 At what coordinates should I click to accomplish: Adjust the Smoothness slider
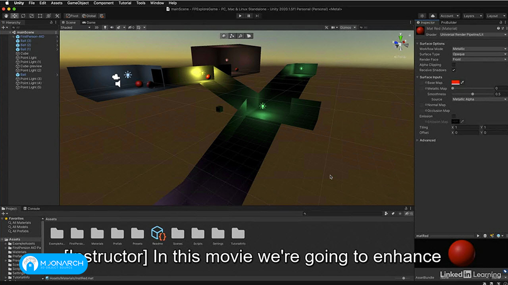pos(473,94)
